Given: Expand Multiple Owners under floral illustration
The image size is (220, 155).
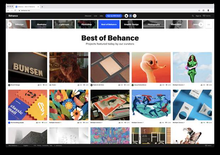Looking at the screenshot, I should [x=55, y=123].
